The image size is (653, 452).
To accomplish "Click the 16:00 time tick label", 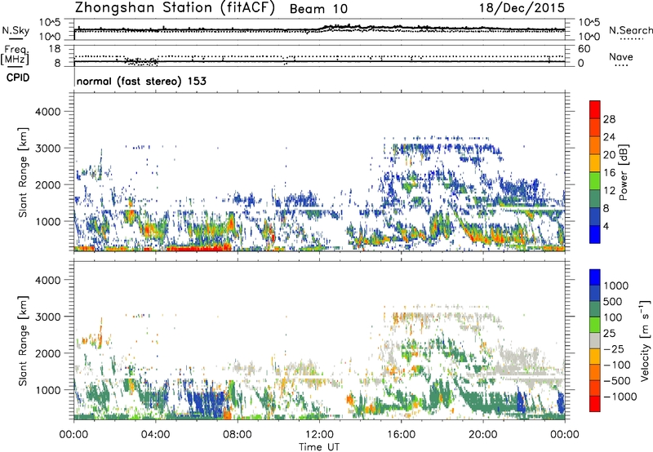I will point(401,435).
